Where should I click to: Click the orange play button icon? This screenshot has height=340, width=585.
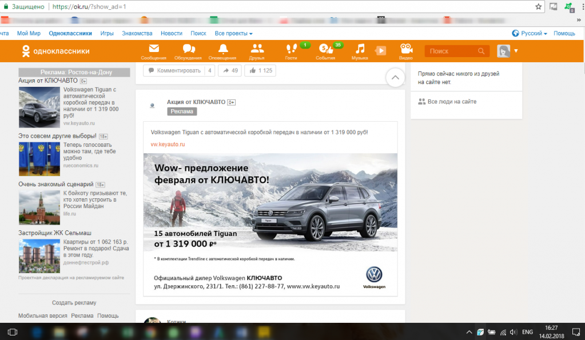click(x=380, y=51)
